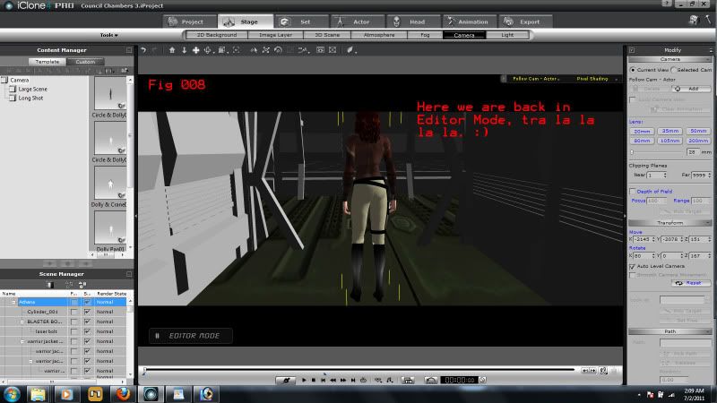Collapse the warrior jacket... parent node
This screenshot has width=717, height=403.
pyautogui.click(x=22, y=341)
